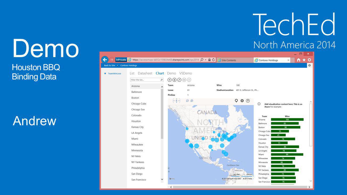347x195 pixels.
Task: Click the visualization gear icon beside chart text
Action: [x=259, y=104]
